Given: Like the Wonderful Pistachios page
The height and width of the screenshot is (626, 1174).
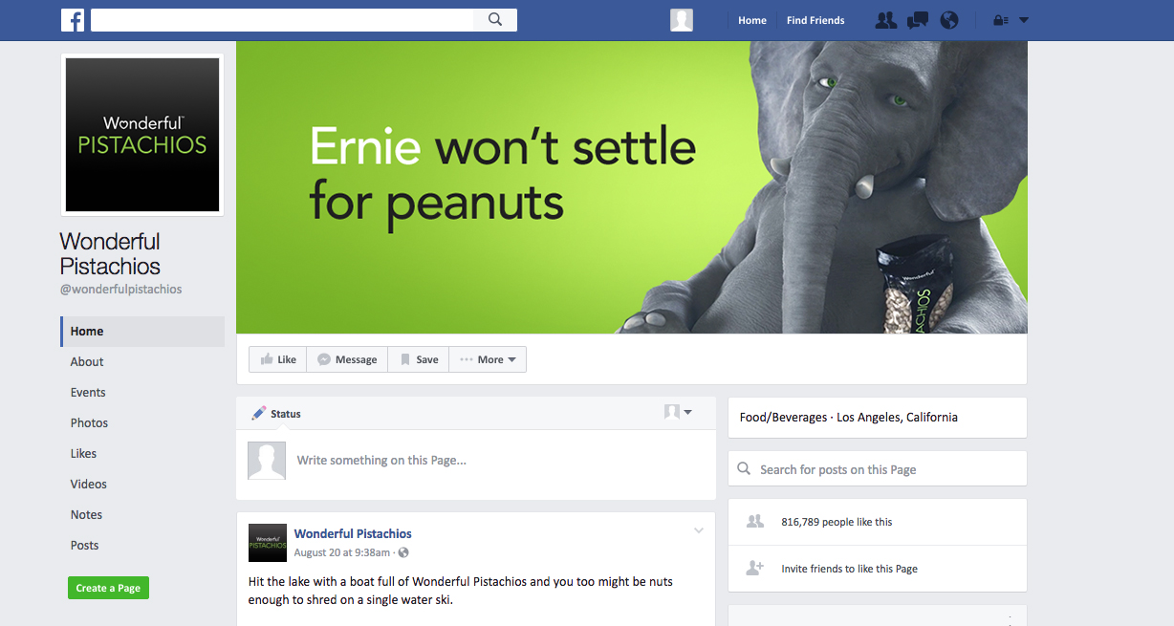Looking at the screenshot, I should (x=278, y=359).
